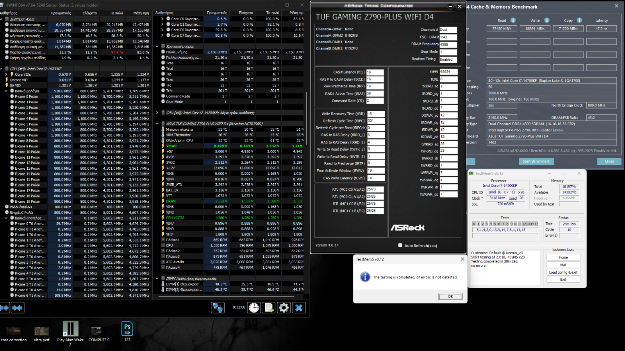Click the Πλαίσιο1 fan sensor icon

(x=163, y=240)
